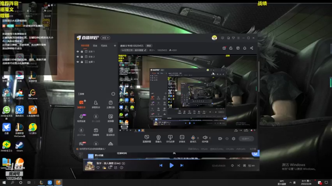Collapse the 工具箱 toolbox panel
The width and height of the screenshot is (332, 186).
coord(113,94)
